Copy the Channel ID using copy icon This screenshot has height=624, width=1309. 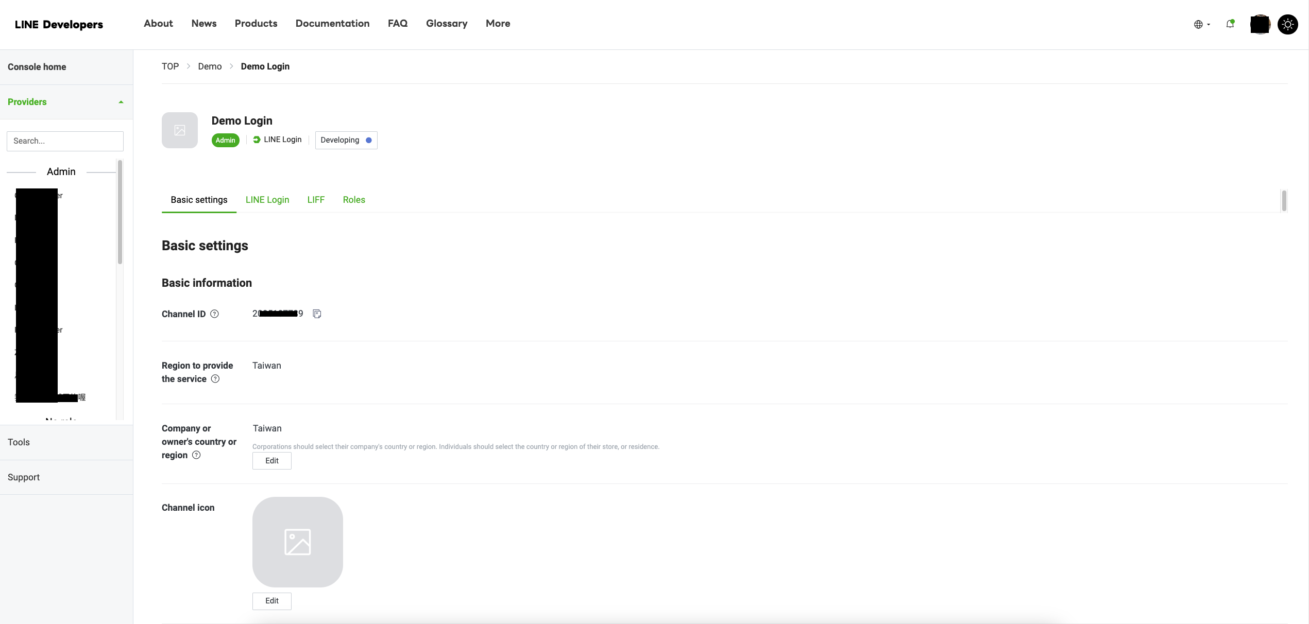317,314
